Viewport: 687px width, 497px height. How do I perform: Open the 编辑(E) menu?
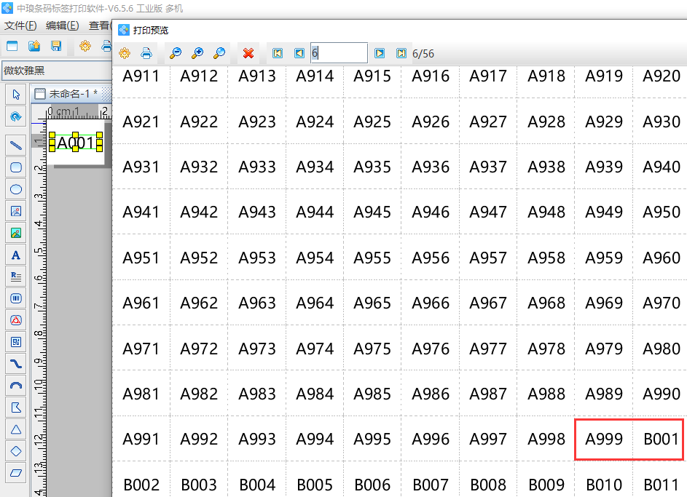click(x=62, y=25)
